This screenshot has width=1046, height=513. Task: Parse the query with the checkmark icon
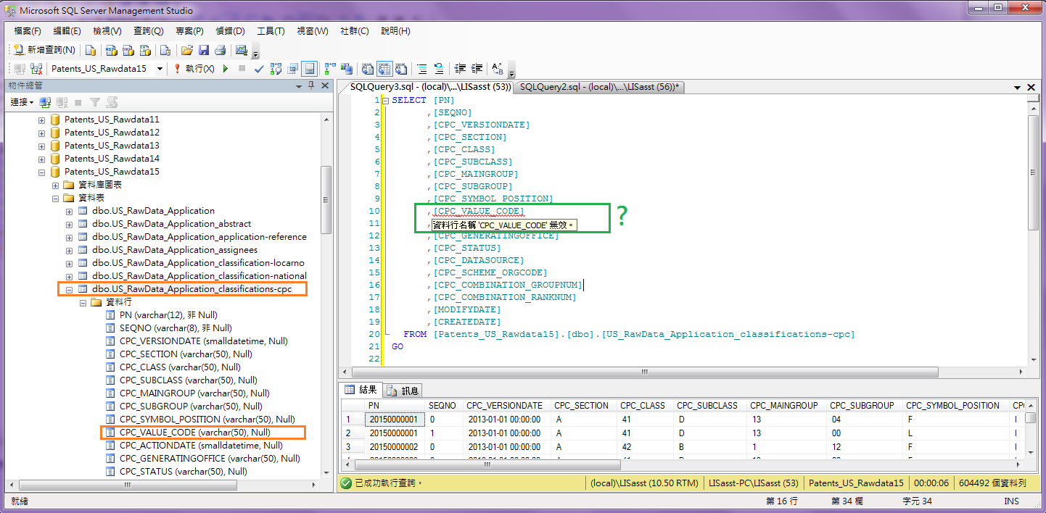coord(258,69)
